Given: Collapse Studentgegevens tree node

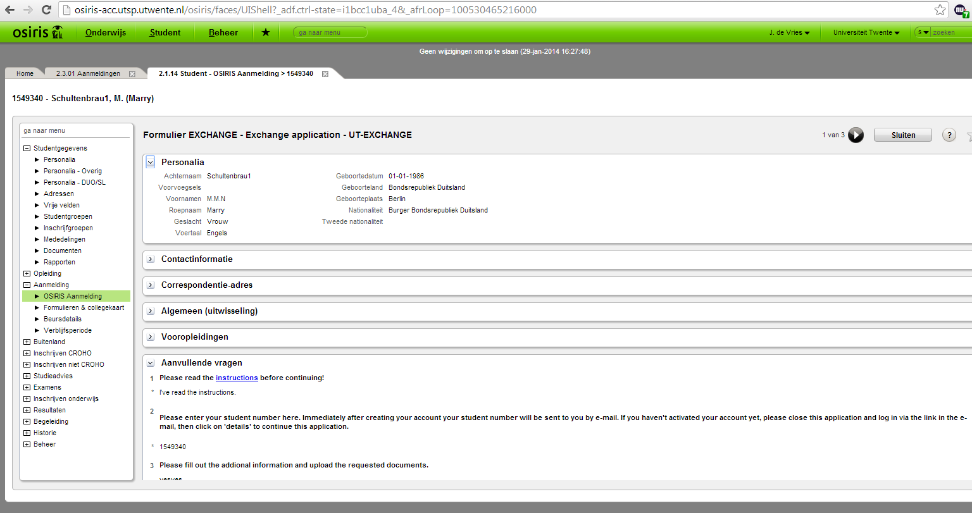Looking at the screenshot, I should click(x=27, y=149).
